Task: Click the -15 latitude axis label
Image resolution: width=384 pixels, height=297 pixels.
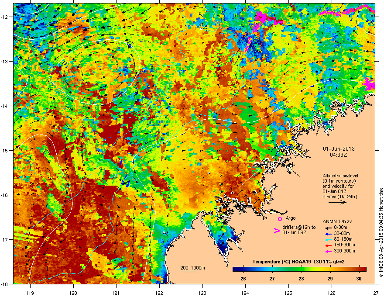Action: point(5,150)
